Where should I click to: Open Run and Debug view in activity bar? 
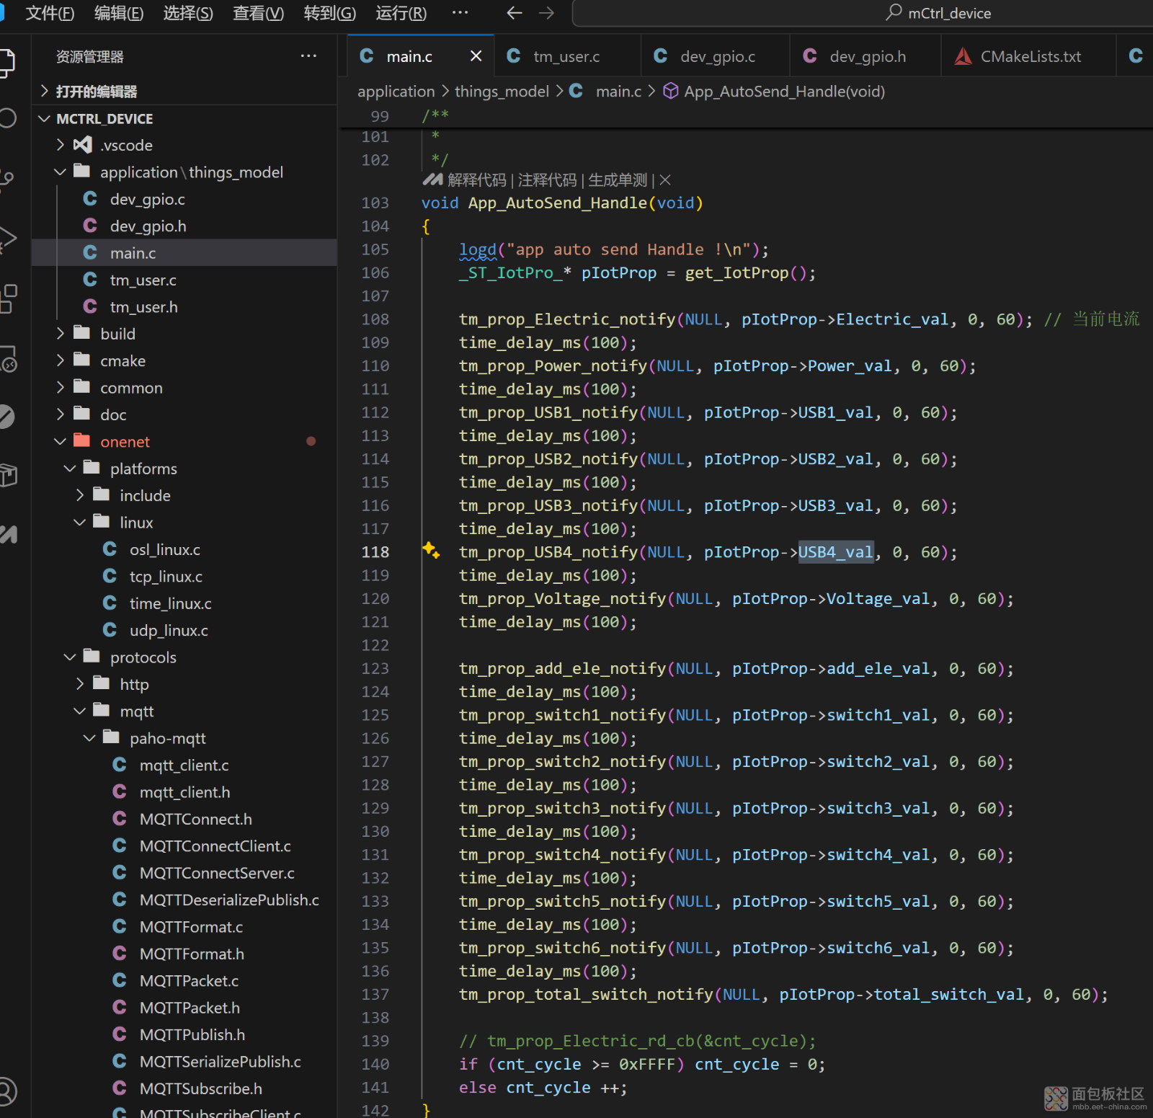[7, 239]
